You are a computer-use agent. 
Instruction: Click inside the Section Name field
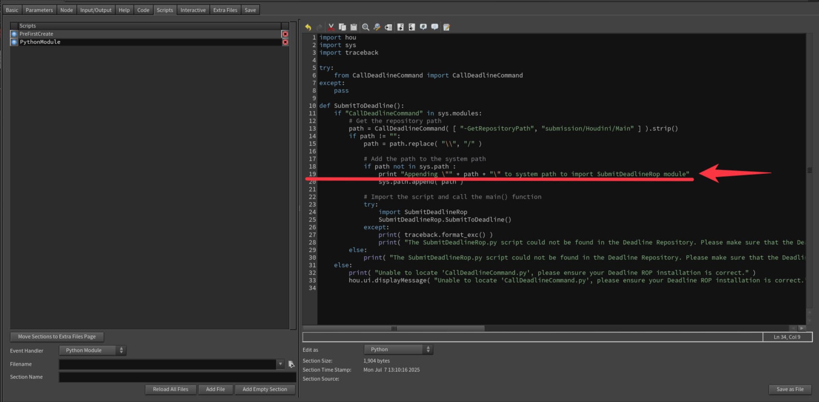pyautogui.click(x=177, y=377)
